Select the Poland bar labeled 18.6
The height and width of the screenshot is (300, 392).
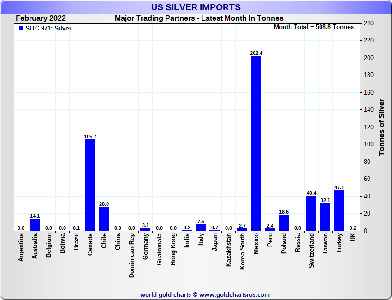[284, 223]
